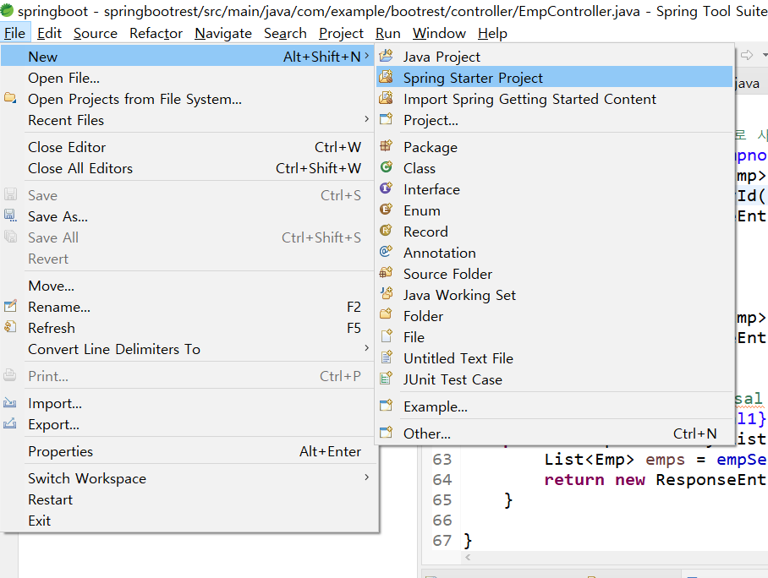Screen dimensions: 768x578
Task: Click the 'return' keyword on line 64
Action: tap(574, 480)
